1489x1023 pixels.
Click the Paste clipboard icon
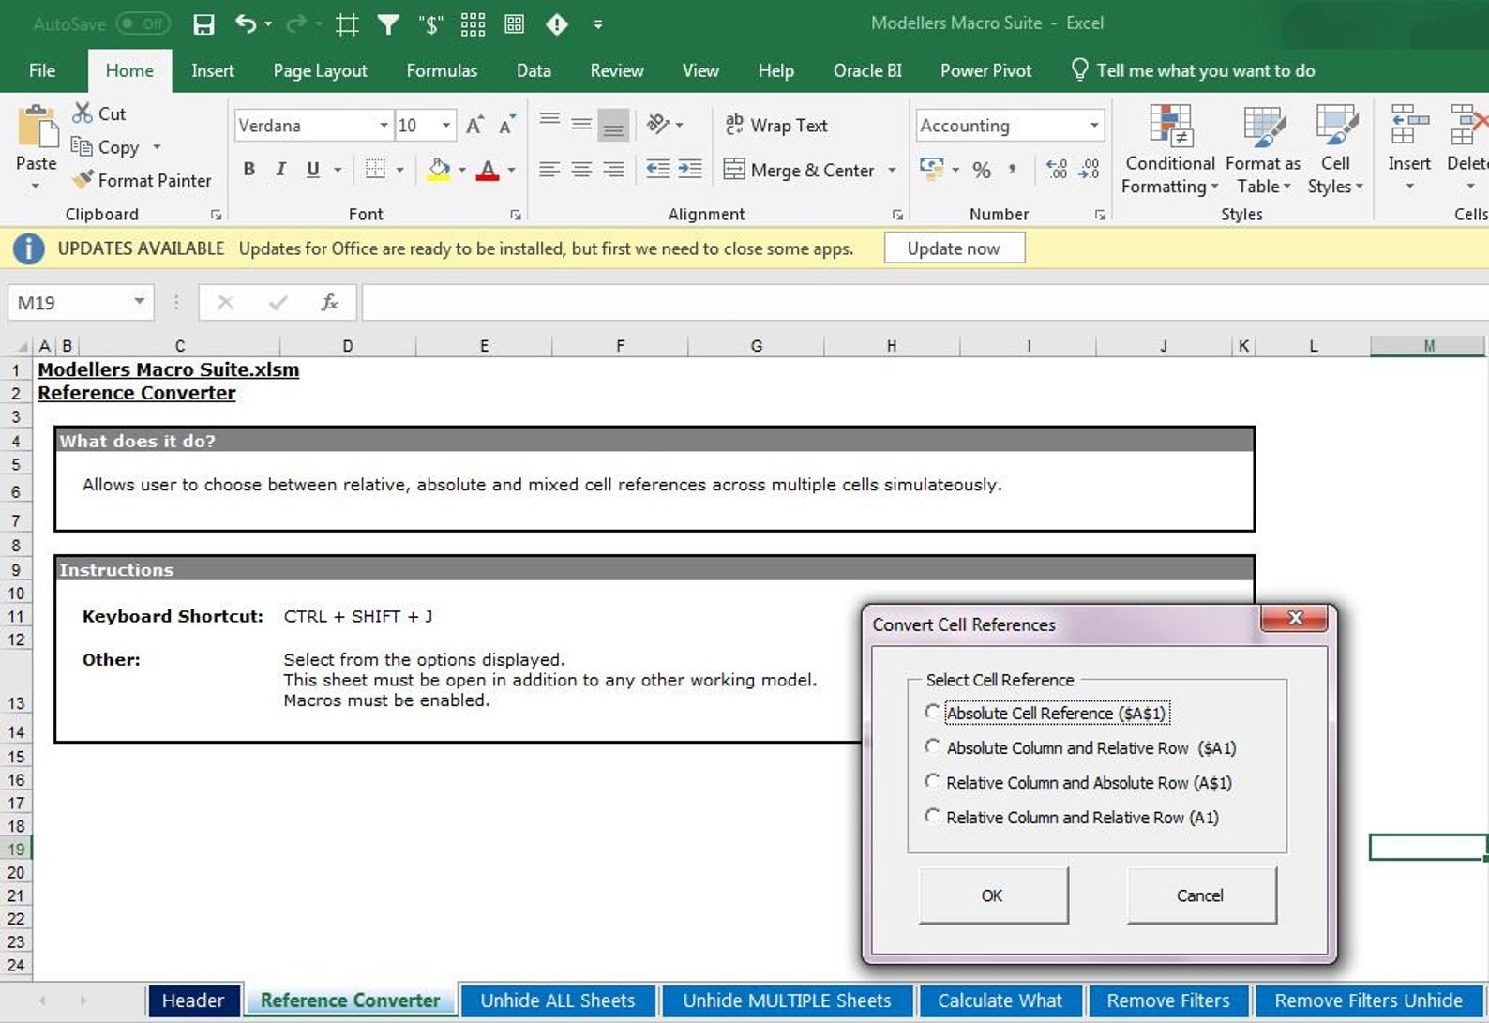[x=38, y=128]
